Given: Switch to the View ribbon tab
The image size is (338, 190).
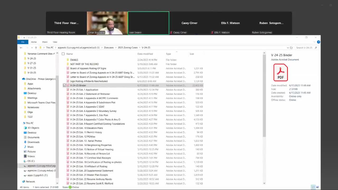Looking at the screenshot, I should tap(55, 42).
